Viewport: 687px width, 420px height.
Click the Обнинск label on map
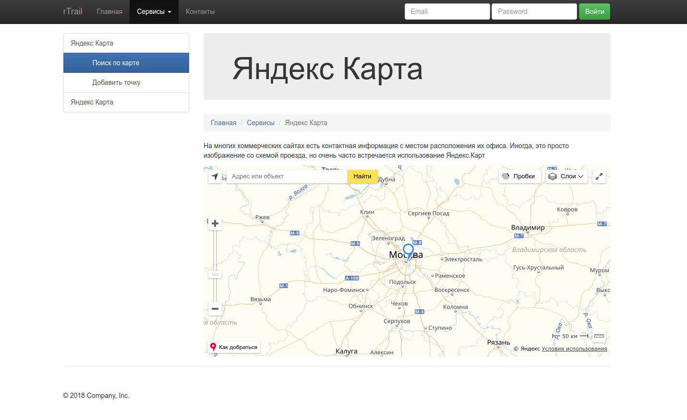coord(361,306)
